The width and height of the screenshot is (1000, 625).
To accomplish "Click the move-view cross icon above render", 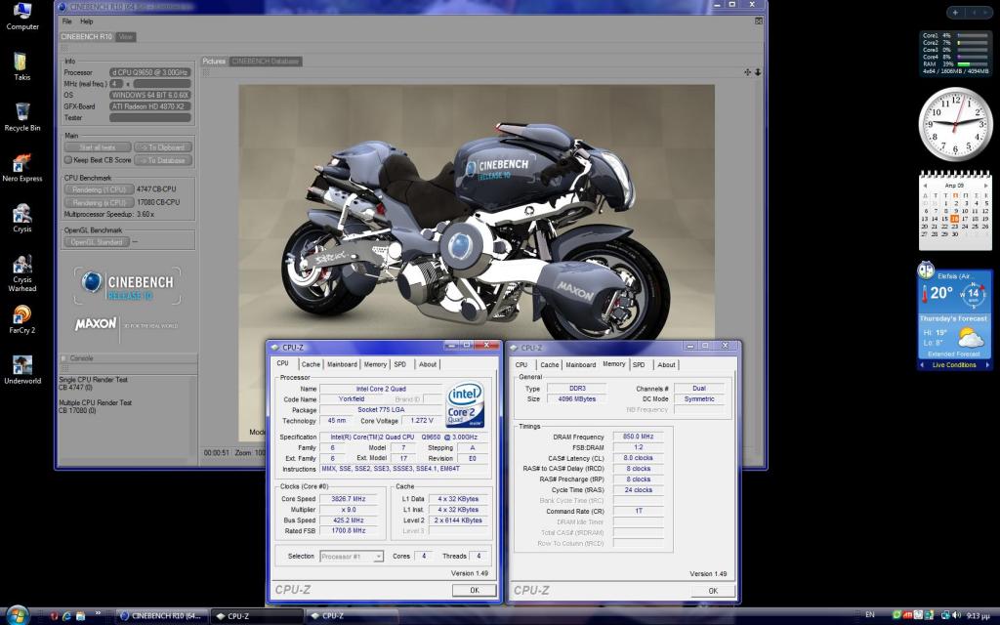I will [x=747, y=72].
